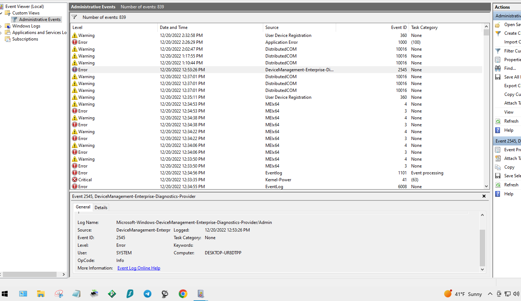Expand Applications and Services Logs node

[1, 33]
